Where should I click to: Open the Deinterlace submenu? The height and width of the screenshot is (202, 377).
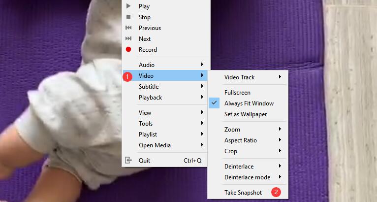point(248,166)
